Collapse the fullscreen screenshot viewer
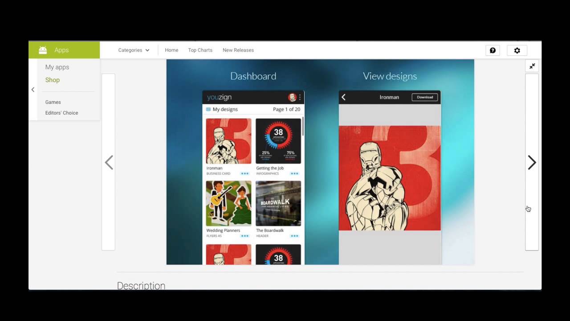The width and height of the screenshot is (570, 321). 532,66
